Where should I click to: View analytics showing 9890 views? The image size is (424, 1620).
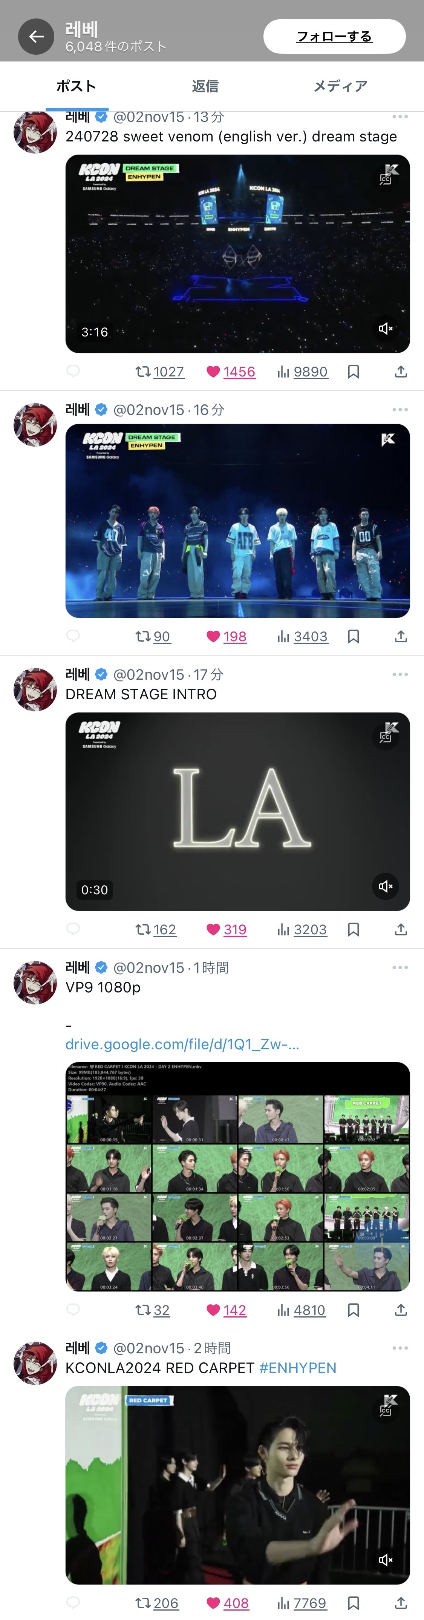[x=302, y=372]
